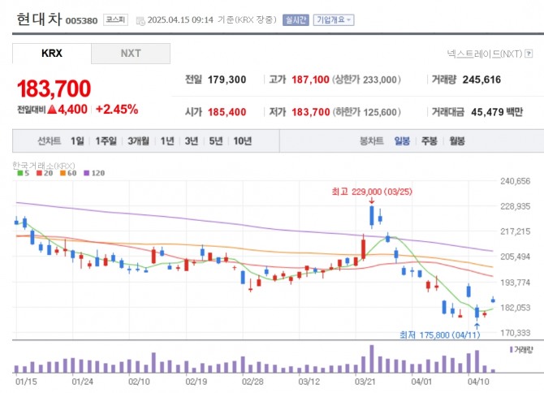
Task: Click the 현대차 stock name heading
Action: tap(39, 19)
